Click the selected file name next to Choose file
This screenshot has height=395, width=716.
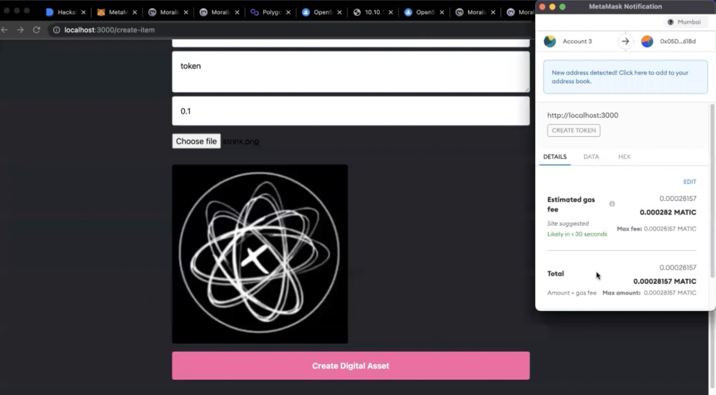tap(241, 142)
